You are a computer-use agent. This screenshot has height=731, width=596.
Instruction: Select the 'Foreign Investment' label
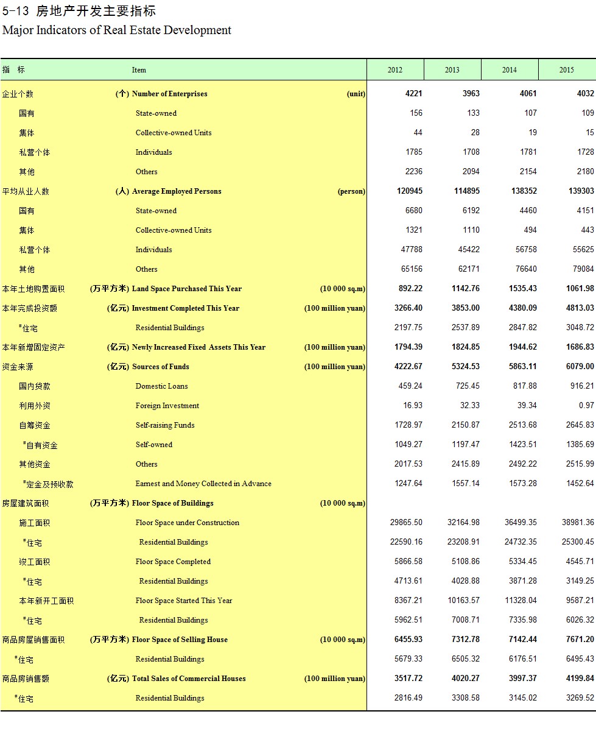[x=167, y=406]
